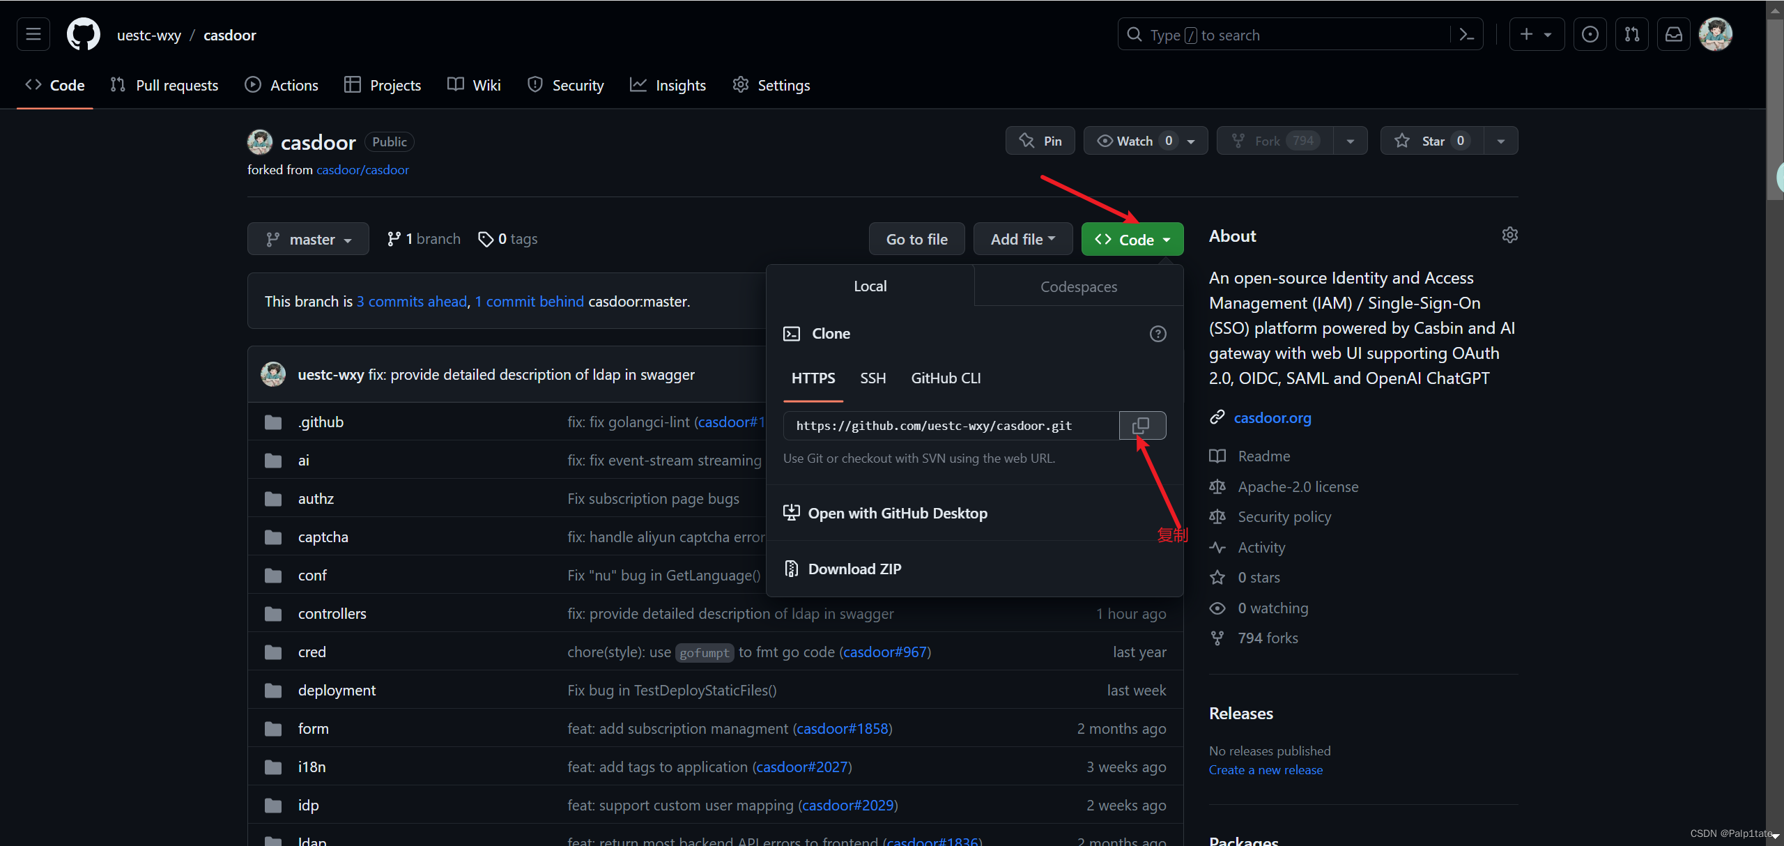Open the issues icon in header
1784x846 pixels.
1590,35
